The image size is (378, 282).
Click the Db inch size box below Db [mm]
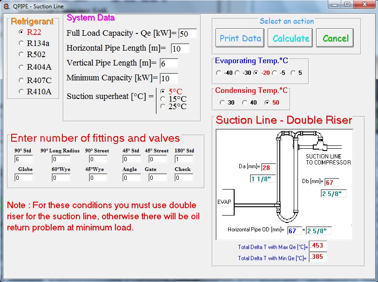click(x=334, y=194)
